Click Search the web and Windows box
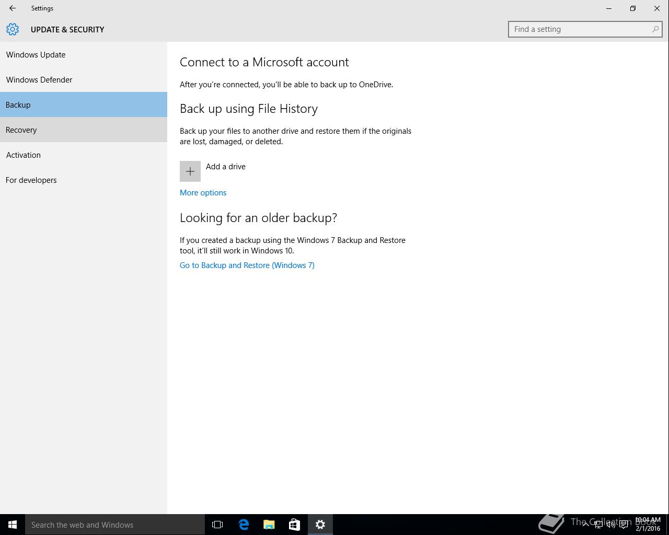 click(115, 525)
